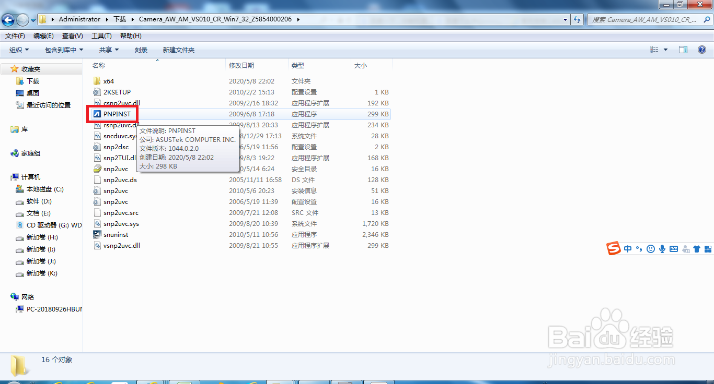Expand the 组织 toolbar dropdown
714x384 pixels.
click(19, 50)
